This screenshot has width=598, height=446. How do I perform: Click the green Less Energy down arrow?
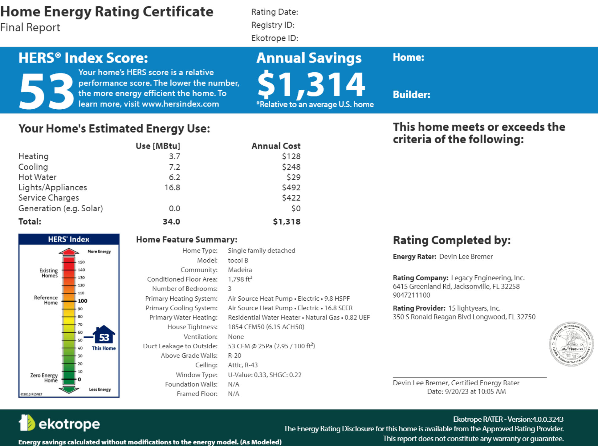pyautogui.click(x=69, y=390)
